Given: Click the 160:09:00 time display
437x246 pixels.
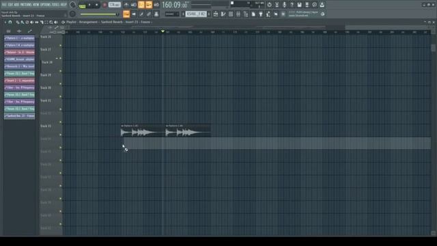Looking at the screenshot, I should [175, 5].
